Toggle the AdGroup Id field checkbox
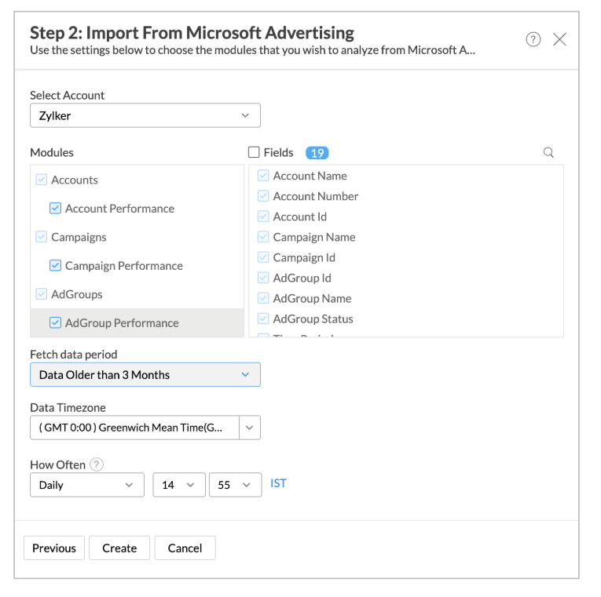Screen dimensions: 601x597 coord(263,278)
